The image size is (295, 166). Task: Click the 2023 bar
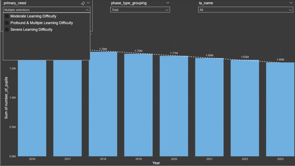(280, 109)
